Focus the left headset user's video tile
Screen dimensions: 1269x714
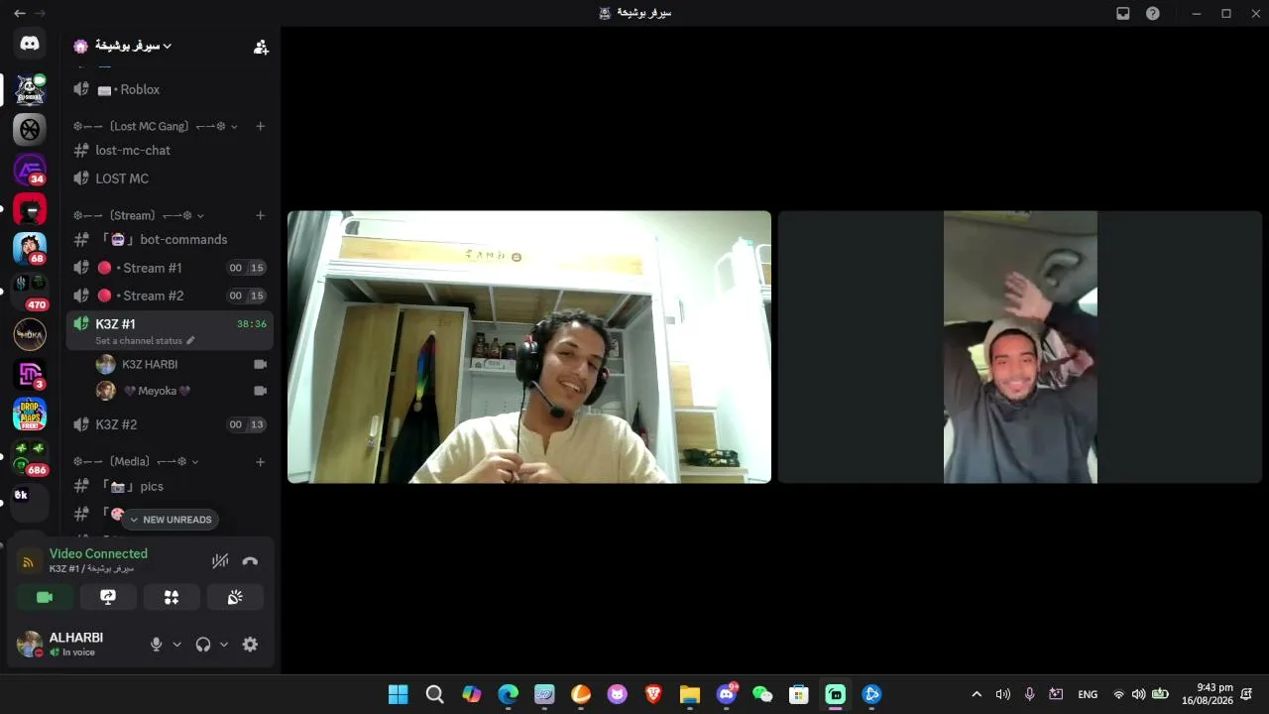point(529,347)
